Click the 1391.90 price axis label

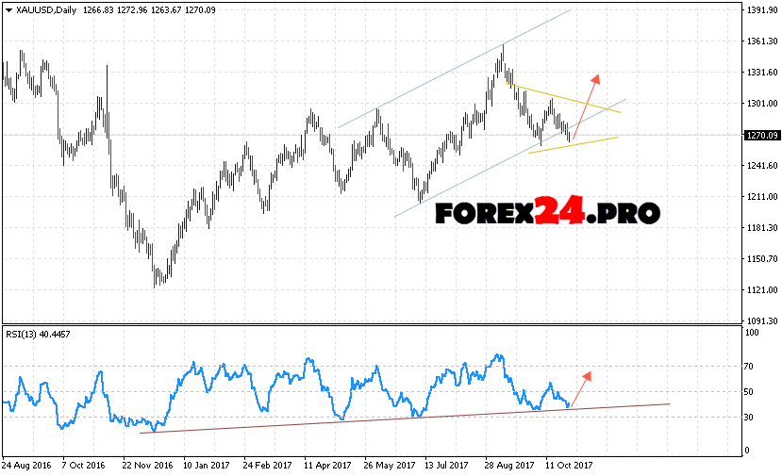759,9
